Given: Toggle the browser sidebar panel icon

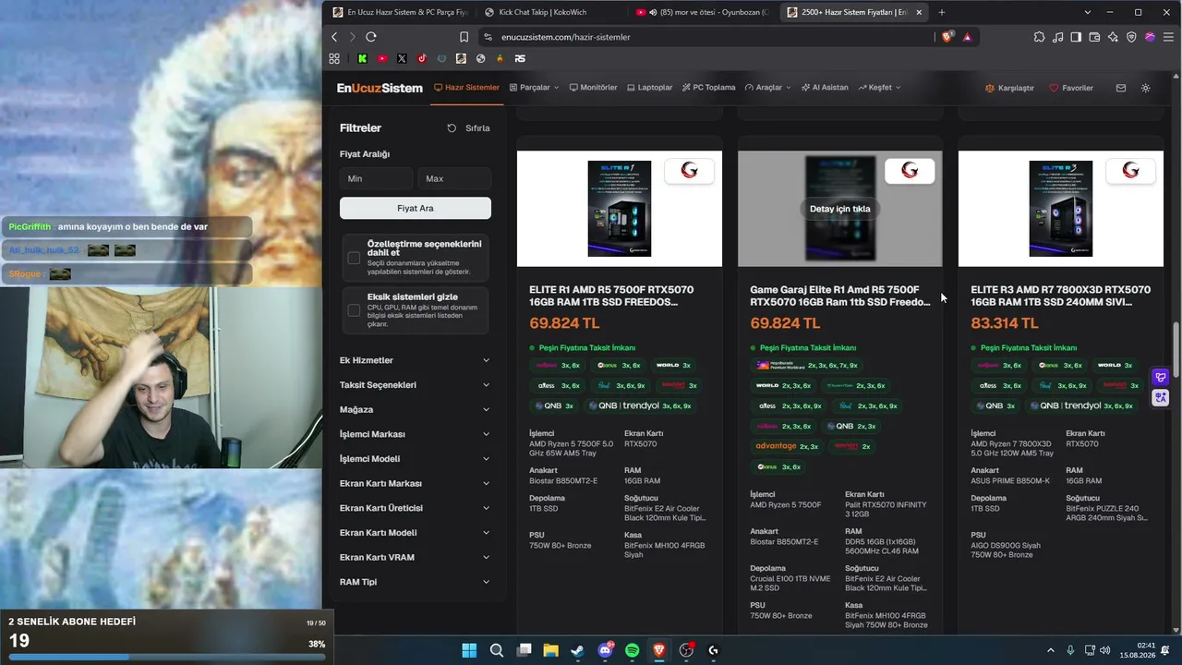Looking at the screenshot, I should click(x=1077, y=37).
